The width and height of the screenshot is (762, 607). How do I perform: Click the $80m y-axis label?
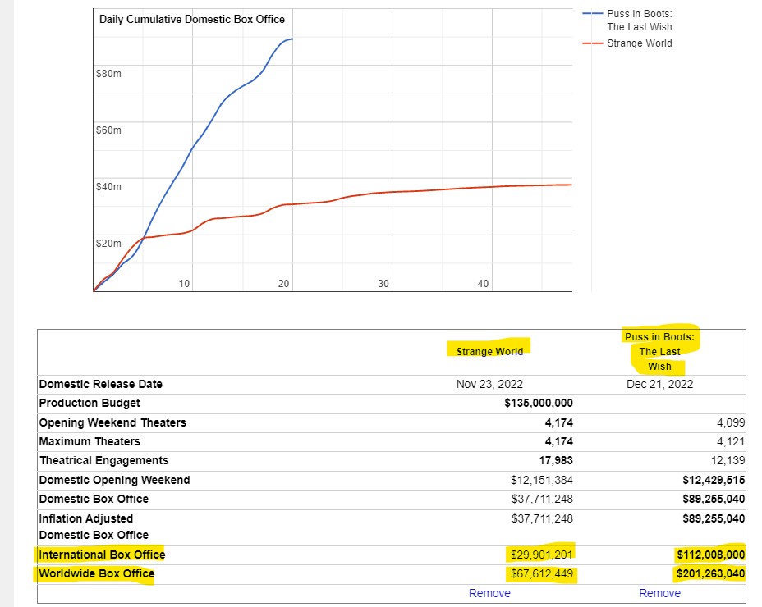pyautogui.click(x=108, y=74)
